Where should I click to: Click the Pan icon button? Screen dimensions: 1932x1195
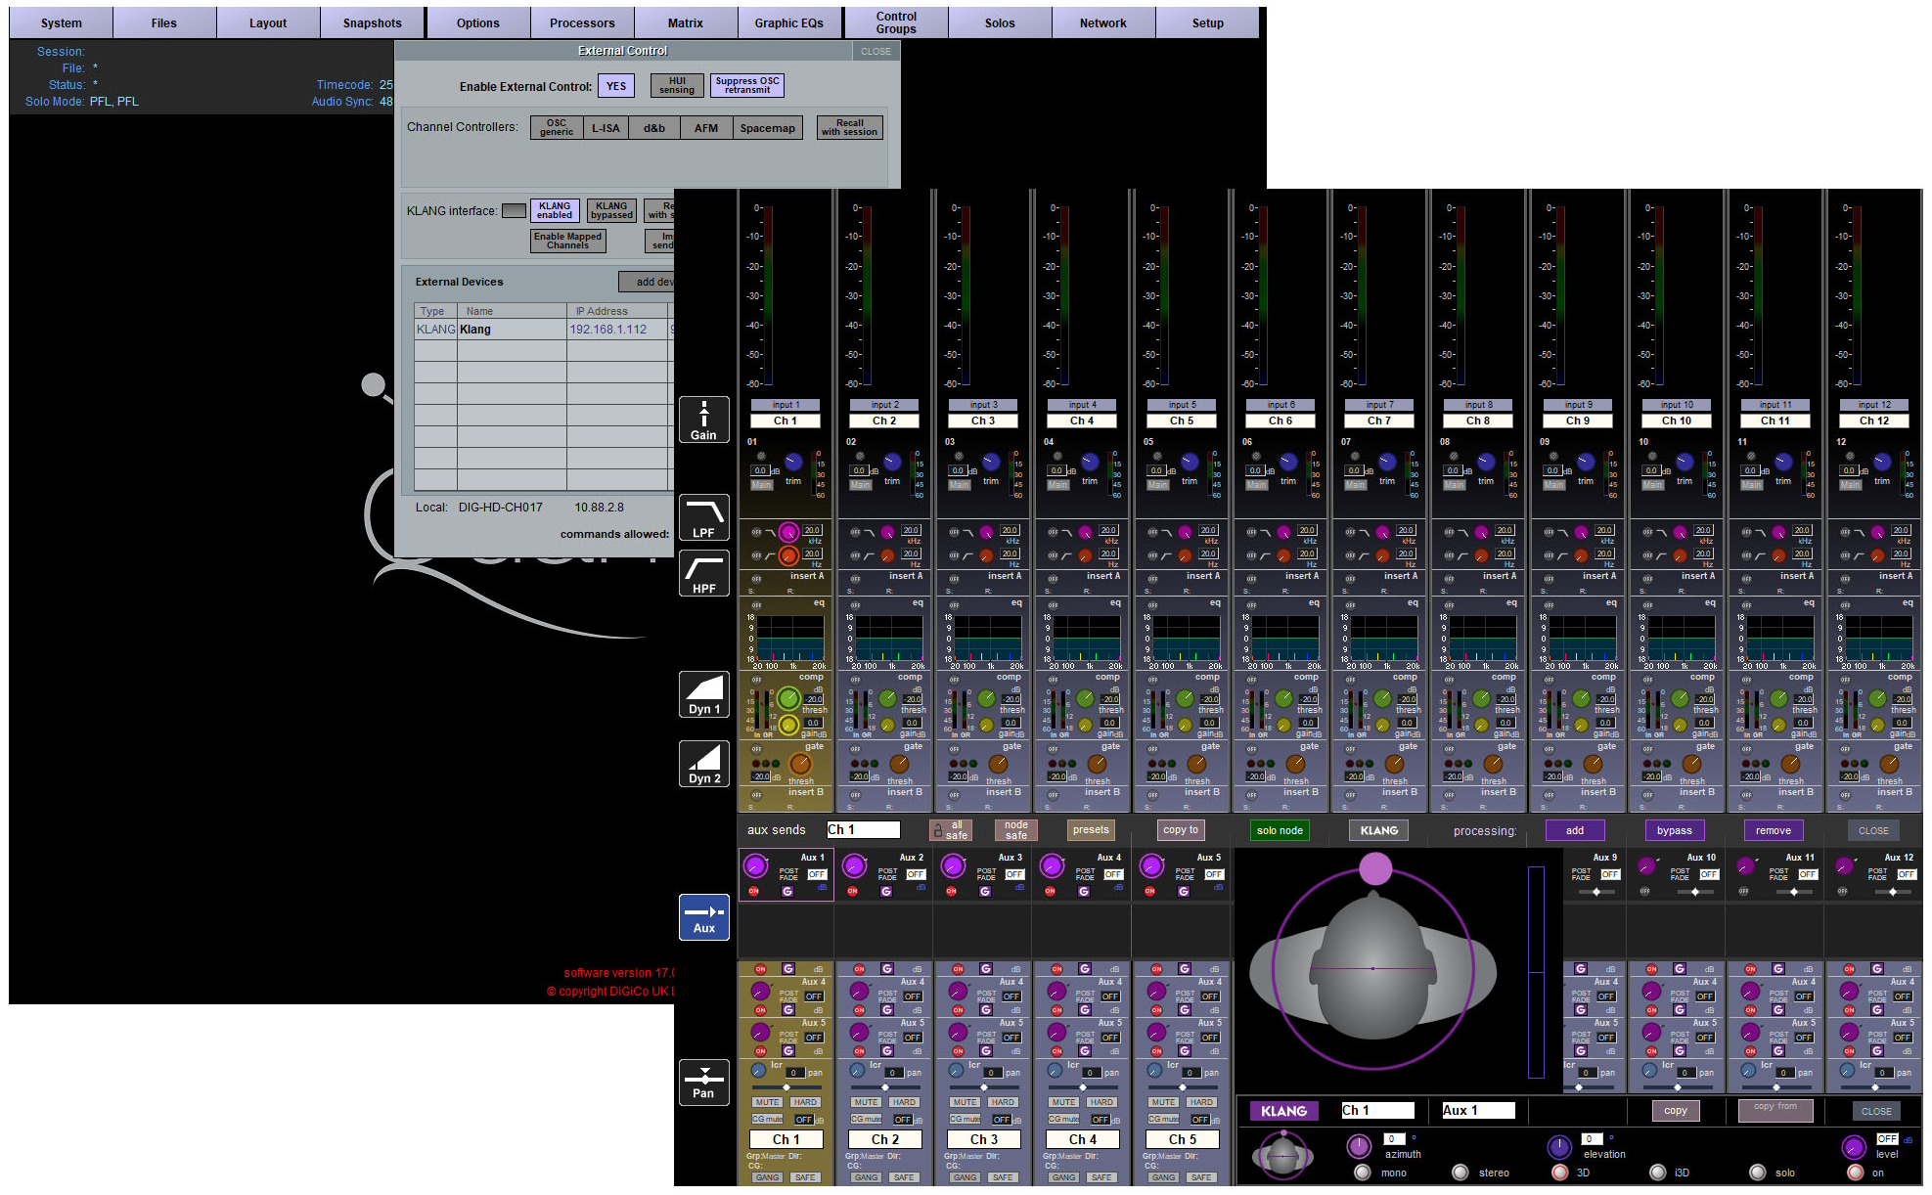click(703, 1082)
